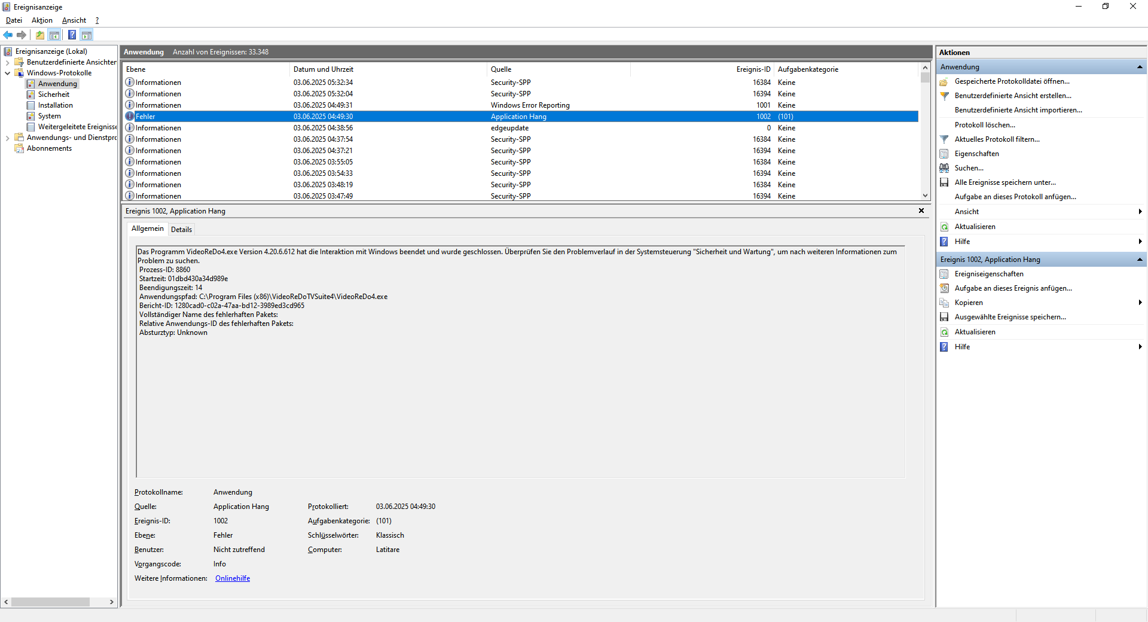Click Gespeicherte Protokolldatei öffnen icon
This screenshot has width=1148, height=622.
click(944, 81)
